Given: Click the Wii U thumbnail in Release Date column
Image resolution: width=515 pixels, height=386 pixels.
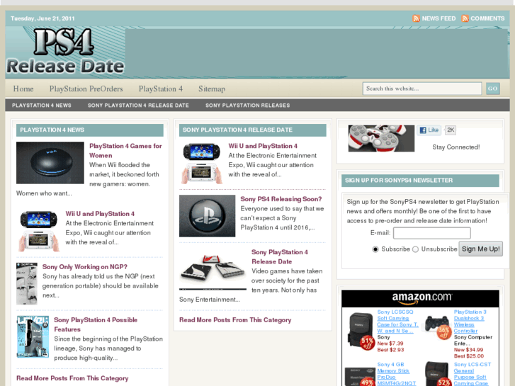Looking at the screenshot, I should [x=201, y=163].
